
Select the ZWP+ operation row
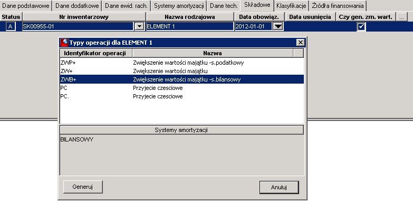pyautogui.click(x=182, y=63)
